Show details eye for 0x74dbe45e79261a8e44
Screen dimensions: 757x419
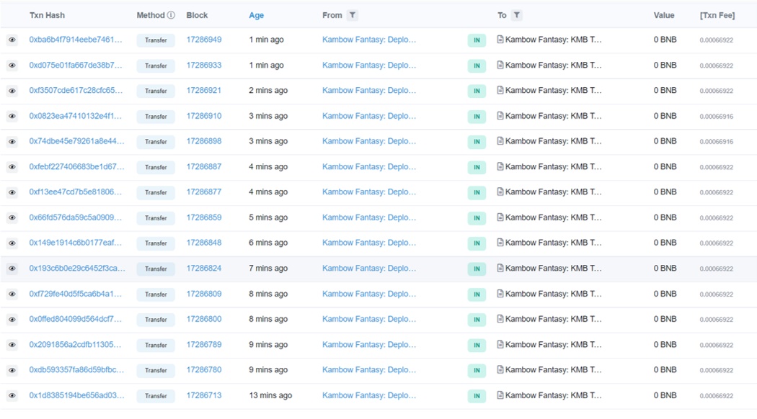point(12,142)
